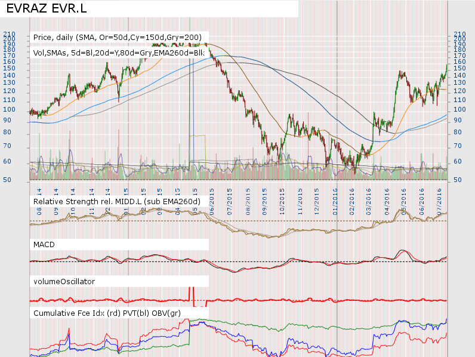Click the 150 value on the right price axis
Screen dimensions: 475x357
459,68
